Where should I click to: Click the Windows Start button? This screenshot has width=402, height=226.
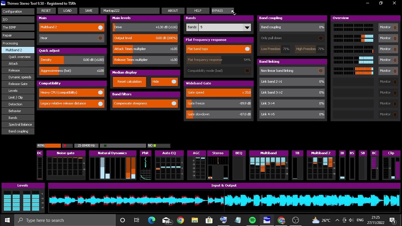(7, 220)
